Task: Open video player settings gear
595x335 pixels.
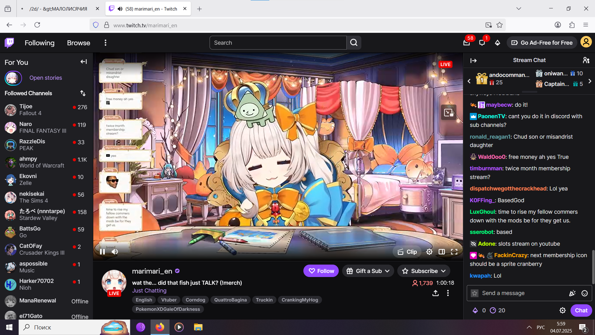Action: [x=429, y=252]
